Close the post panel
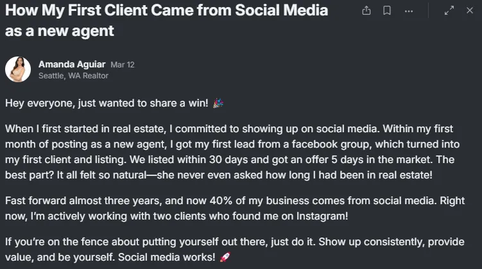This screenshot has width=482, height=269. pos(470,10)
